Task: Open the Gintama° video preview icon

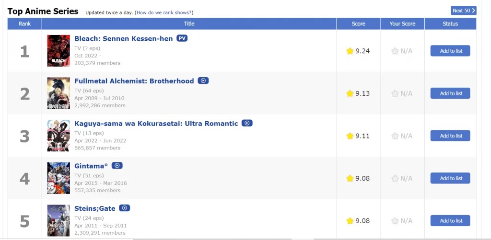Action: (117, 166)
